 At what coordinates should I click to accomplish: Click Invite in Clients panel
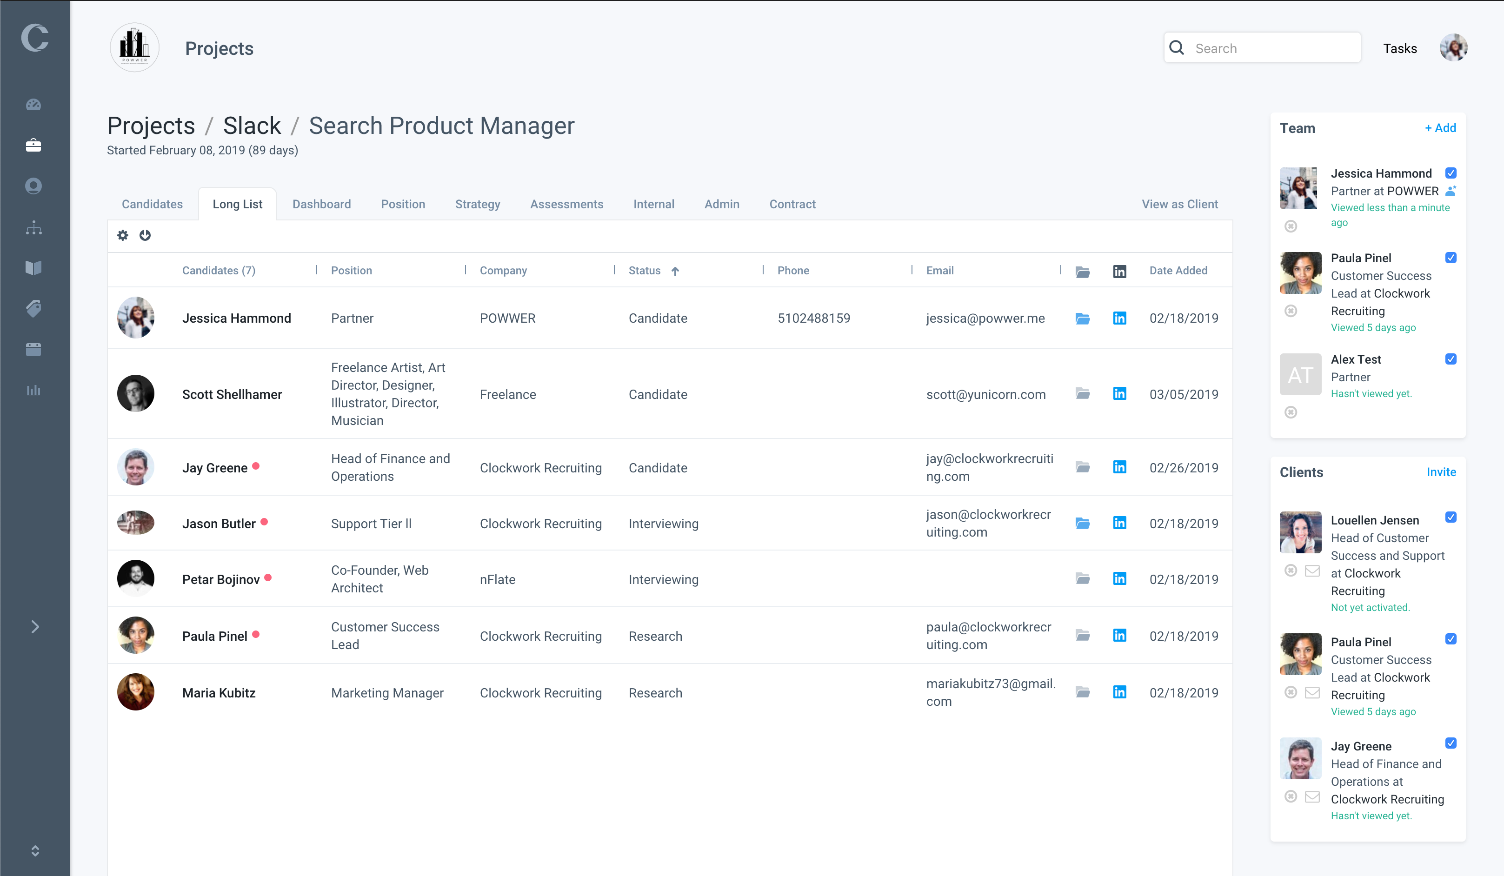[x=1441, y=472]
